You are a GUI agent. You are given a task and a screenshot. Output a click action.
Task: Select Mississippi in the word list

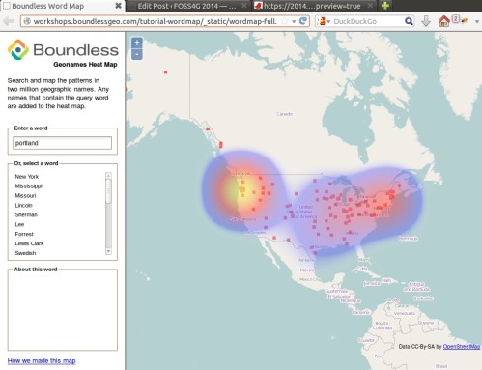click(x=29, y=186)
